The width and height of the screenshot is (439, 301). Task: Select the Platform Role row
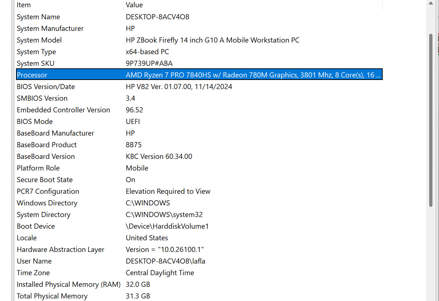[x=199, y=168]
